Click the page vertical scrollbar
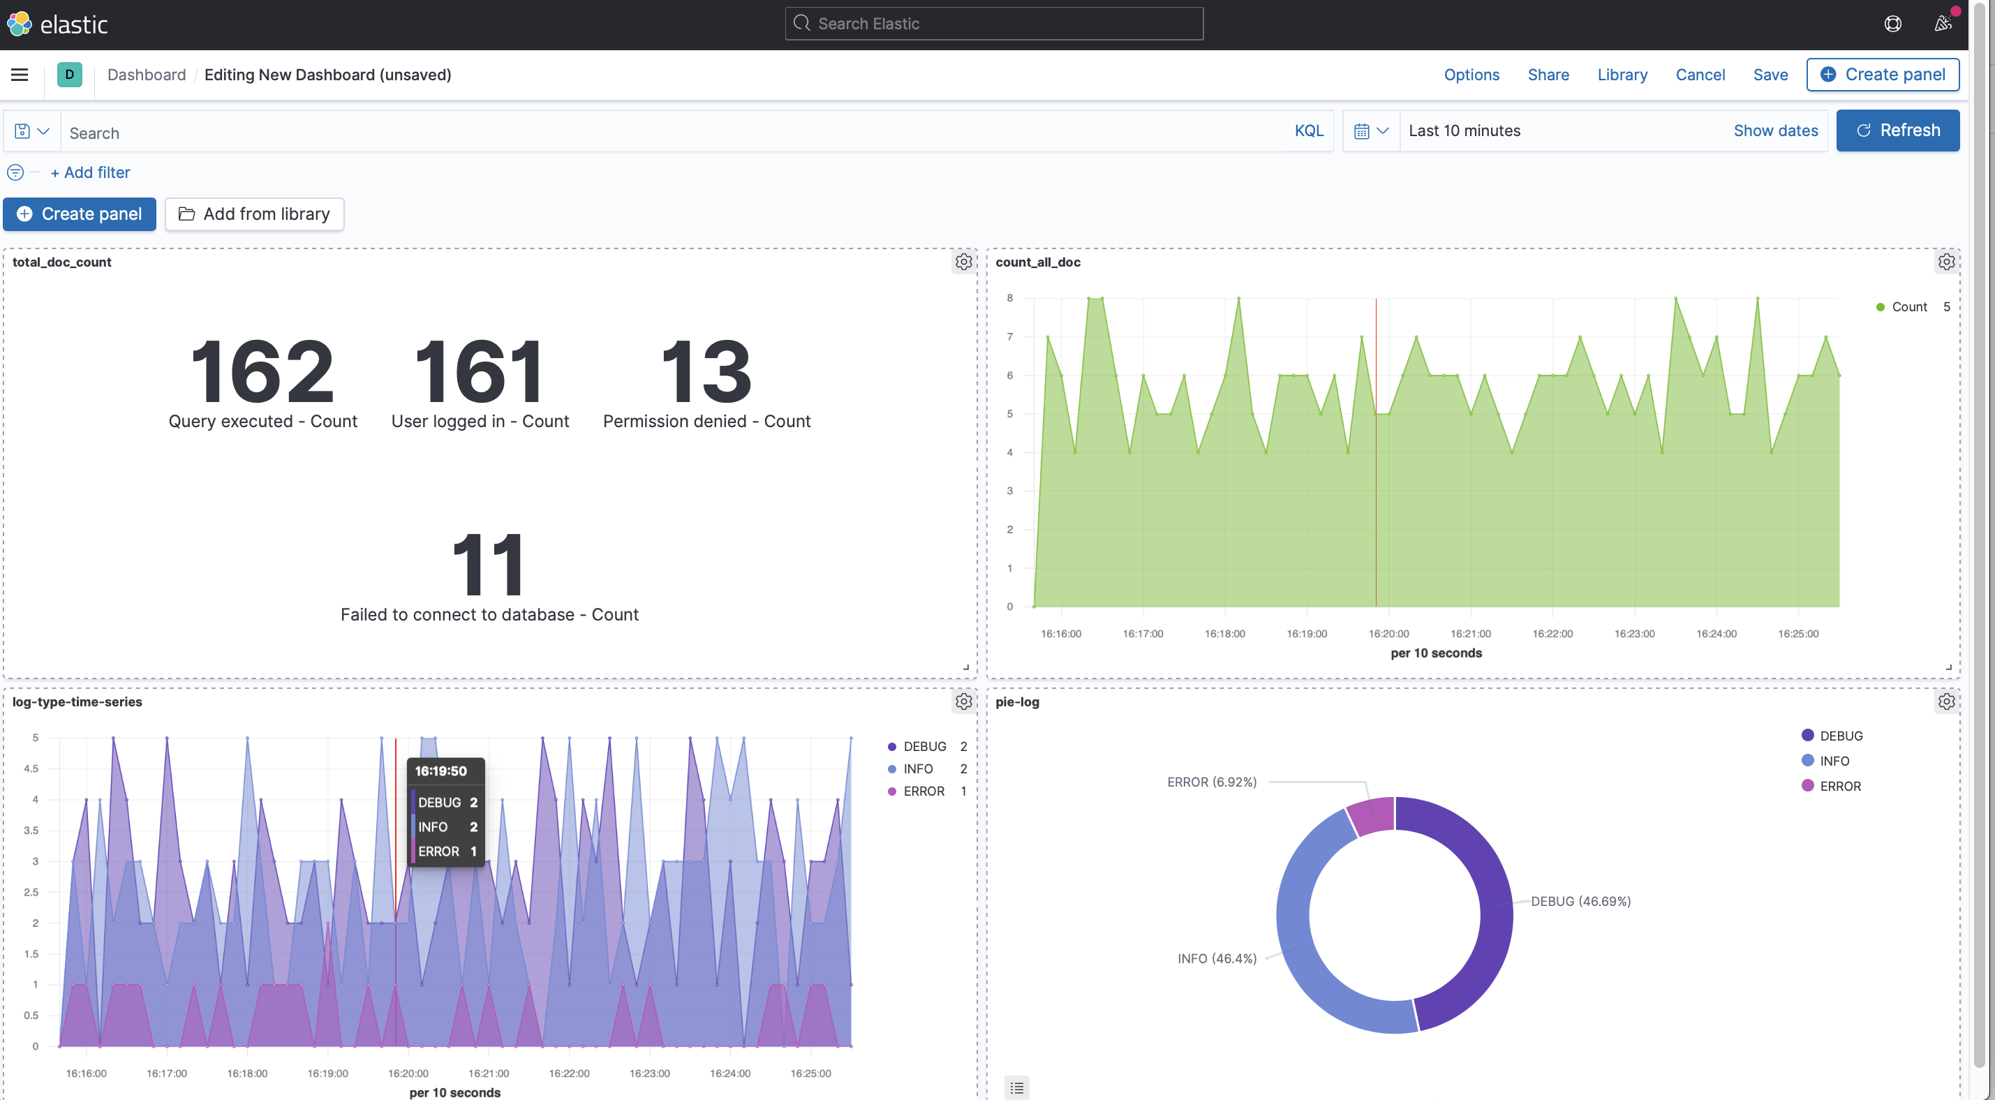1995x1100 pixels. (x=1979, y=535)
